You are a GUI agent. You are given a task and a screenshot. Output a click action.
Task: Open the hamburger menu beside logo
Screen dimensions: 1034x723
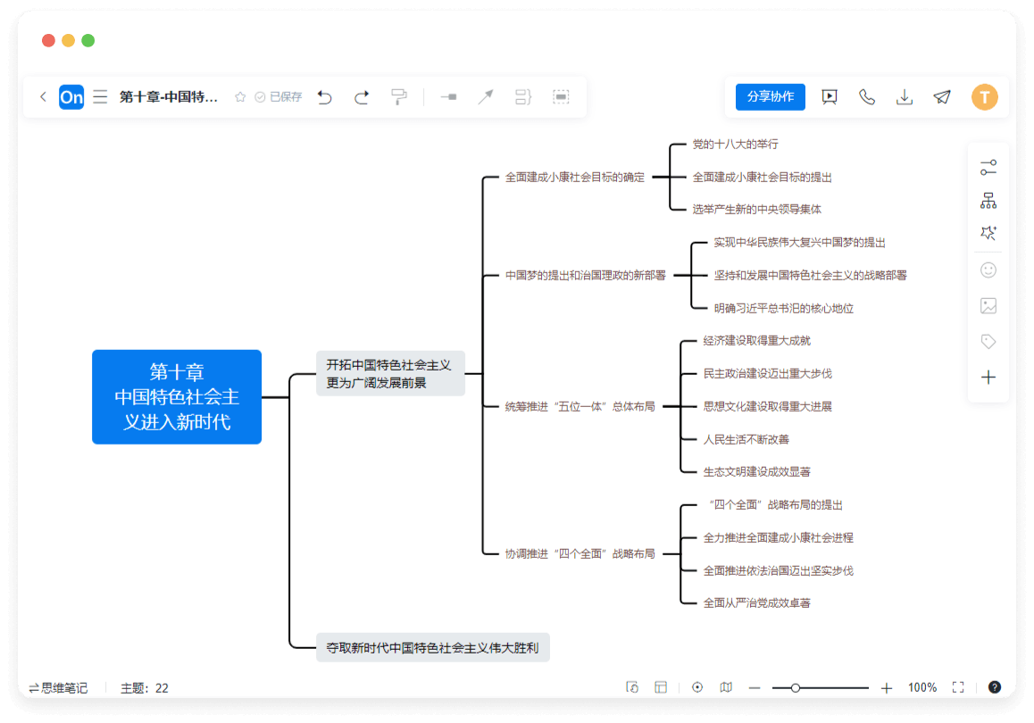[101, 97]
